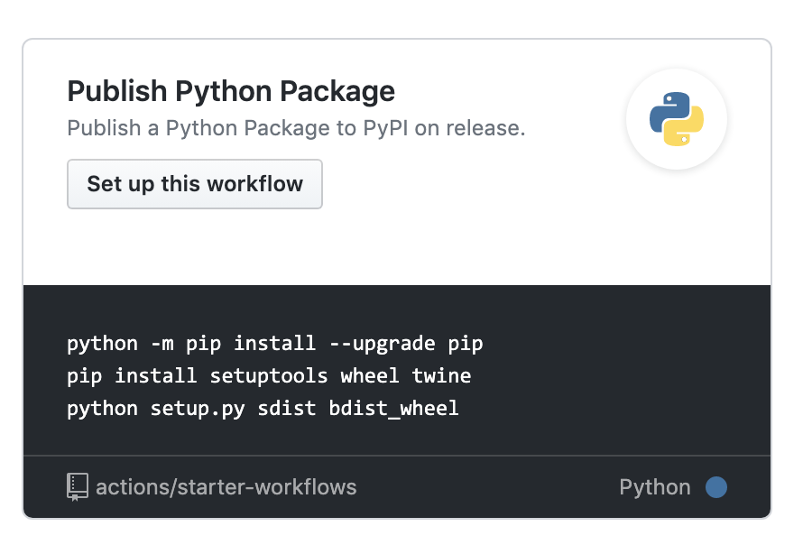This screenshot has height=554, width=803.
Task: Click the Set up this workflow button
Action: [x=195, y=184]
